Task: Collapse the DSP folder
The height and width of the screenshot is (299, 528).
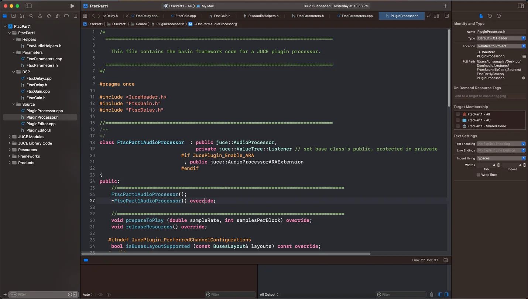Action: click(x=14, y=72)
